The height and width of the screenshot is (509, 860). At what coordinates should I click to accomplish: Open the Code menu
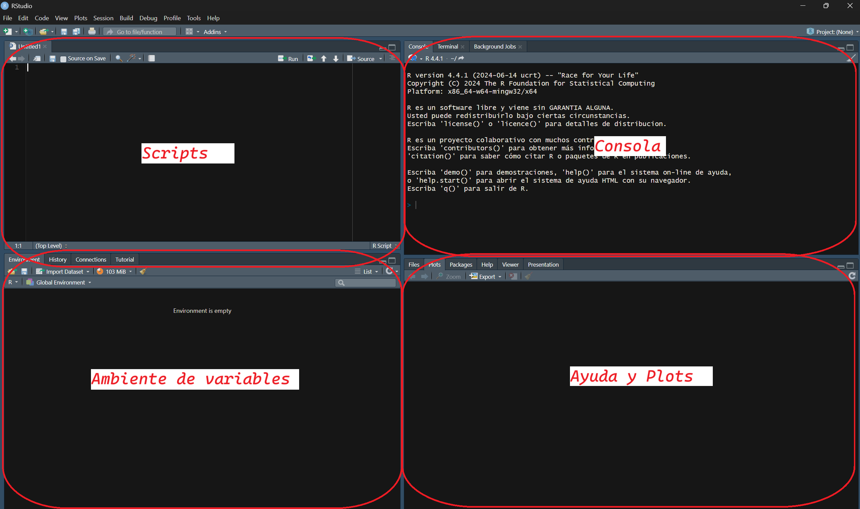[42, 18]
